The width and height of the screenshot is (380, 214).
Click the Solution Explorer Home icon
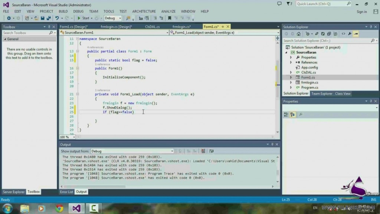[299, 34]
